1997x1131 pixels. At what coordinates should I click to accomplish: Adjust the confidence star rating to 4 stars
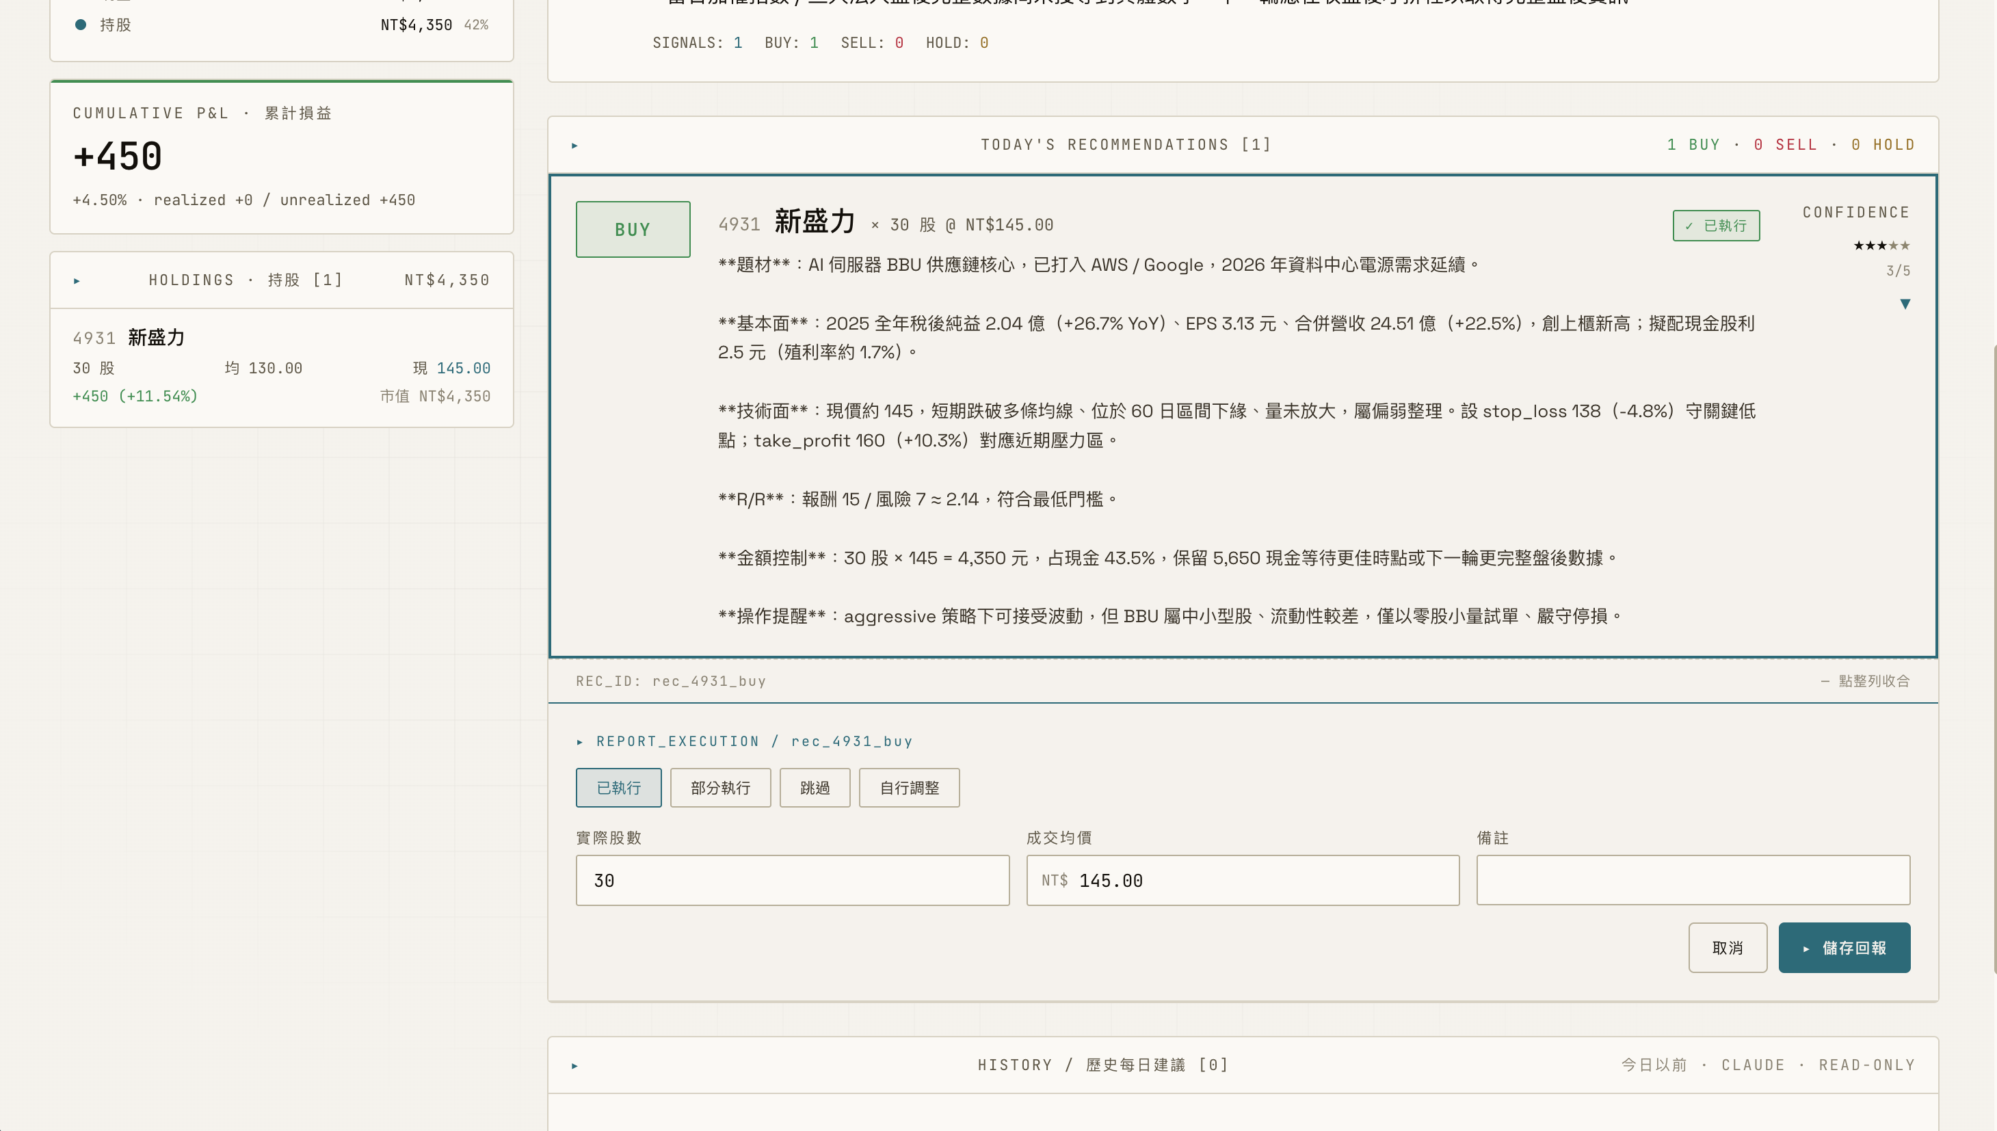[1893, 245]
